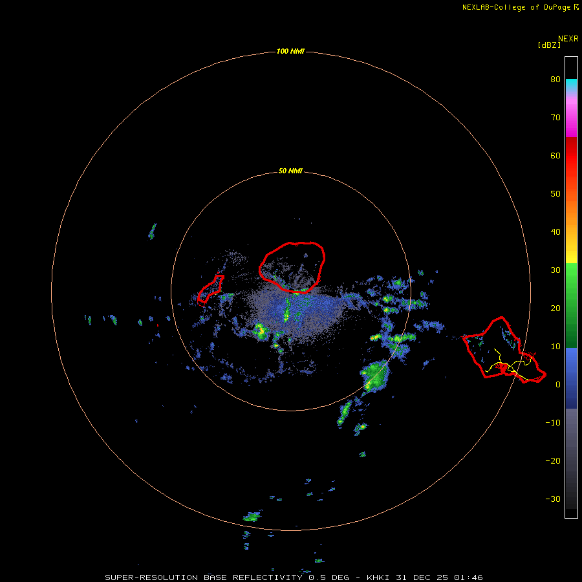The height and width of the screenshot is (582, 582).
Task: Click the 60 value on dBZ scale
Action: click(x=555, y=155)
